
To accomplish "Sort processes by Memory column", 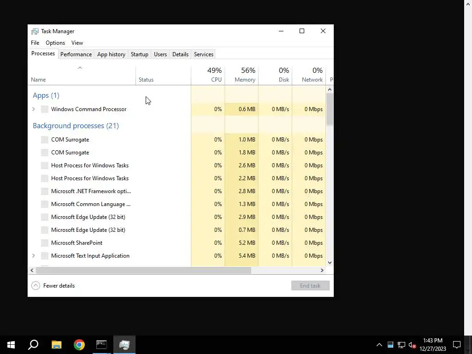I will point(242,75).
